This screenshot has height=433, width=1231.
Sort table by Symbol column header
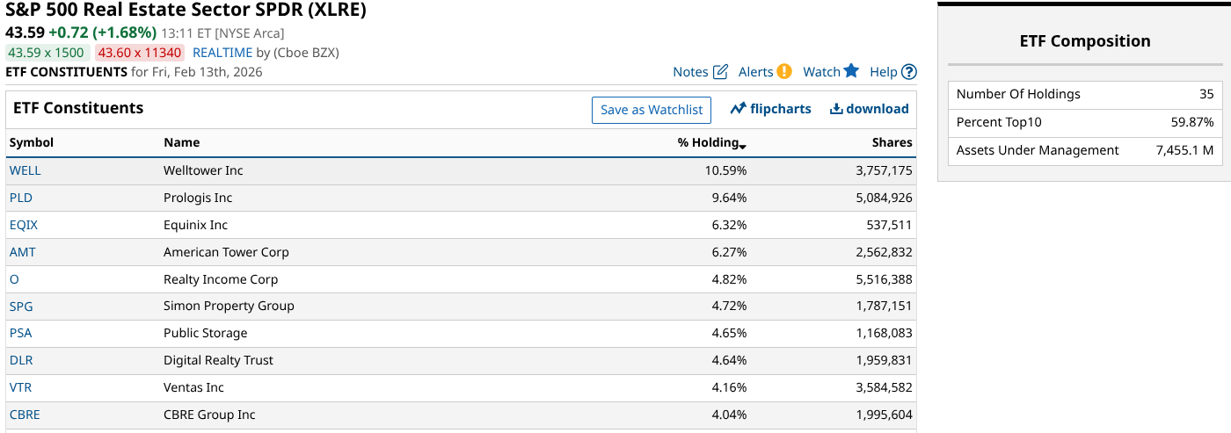click(x=32, y=142)
